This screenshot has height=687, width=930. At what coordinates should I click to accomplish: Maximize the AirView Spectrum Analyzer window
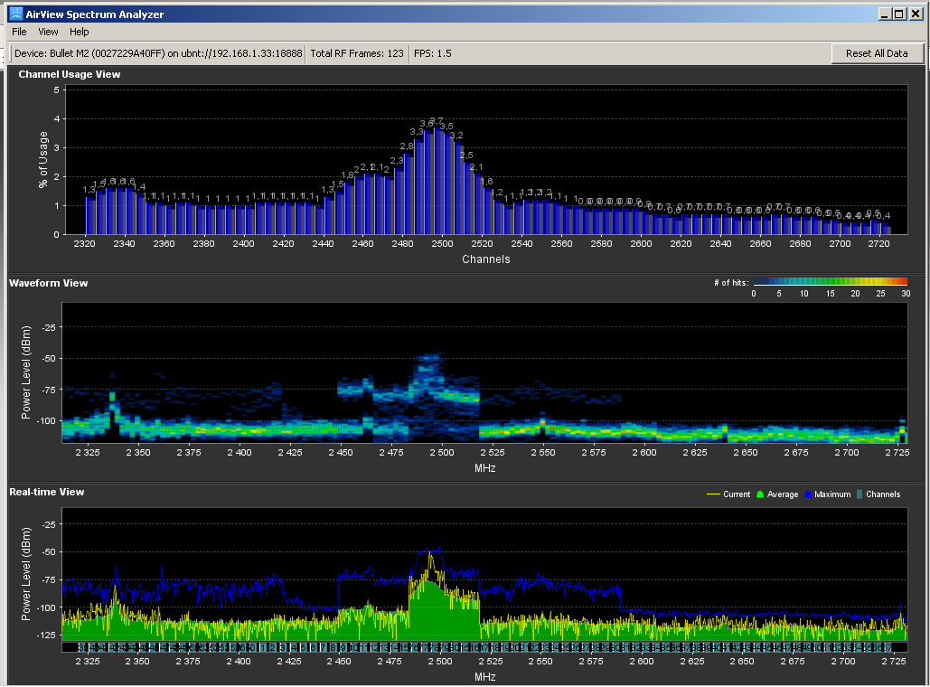point(898,14)
